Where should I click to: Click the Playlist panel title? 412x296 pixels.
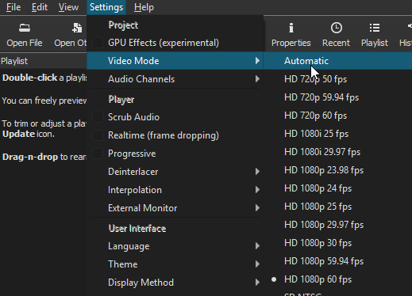[14, 61]
